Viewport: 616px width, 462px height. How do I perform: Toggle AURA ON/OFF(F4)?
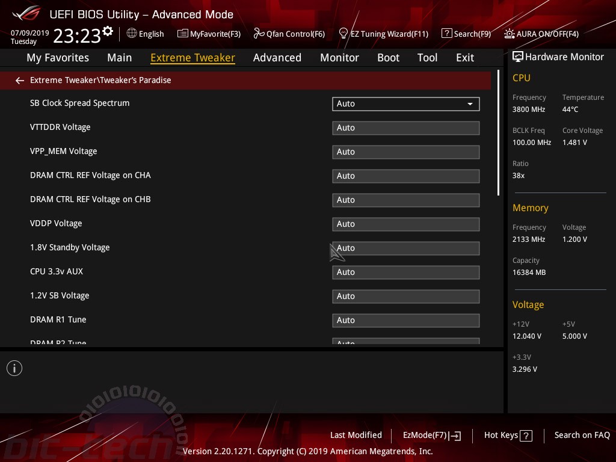click(541, 34)
